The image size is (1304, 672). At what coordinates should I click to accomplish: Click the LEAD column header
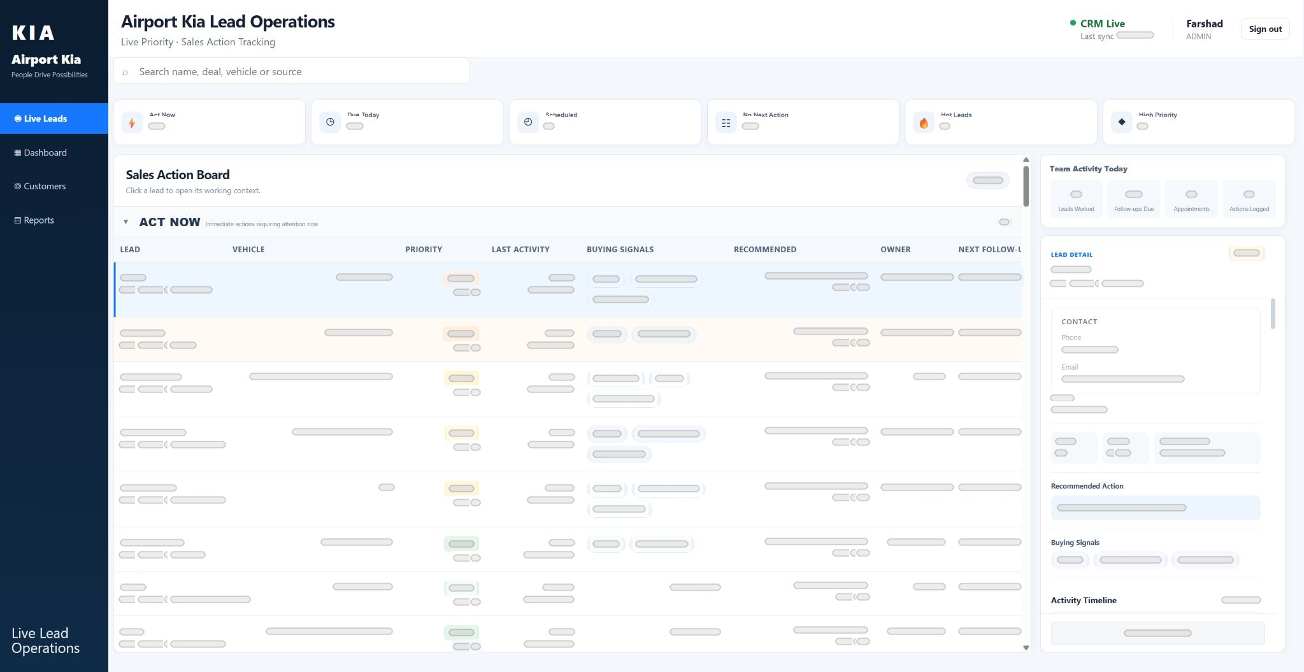[130, 249]
